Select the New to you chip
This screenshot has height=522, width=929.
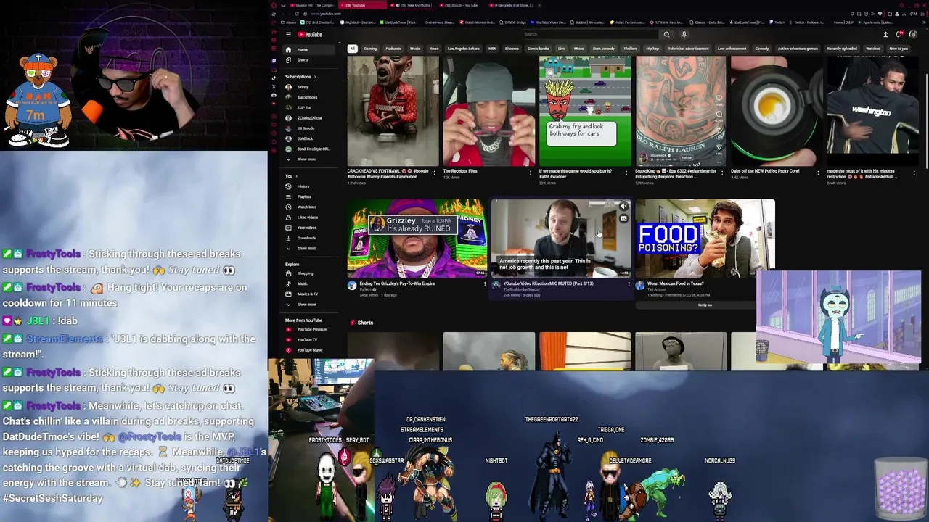click(899, 49)
